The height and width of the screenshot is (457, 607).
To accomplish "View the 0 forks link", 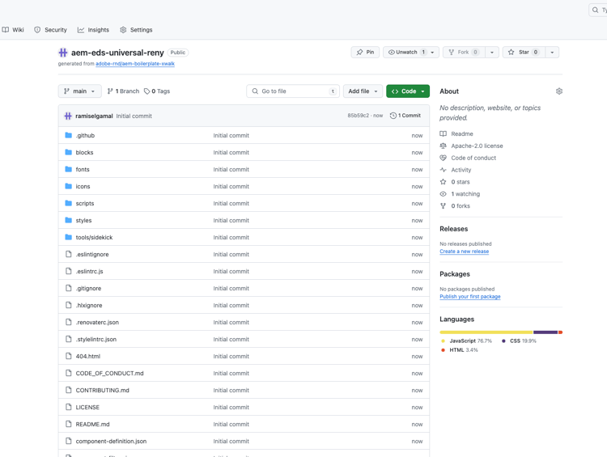I will click(x=461, y=206).
